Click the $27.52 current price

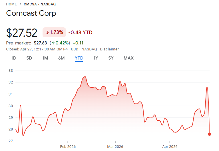click(x=22, y=33)
